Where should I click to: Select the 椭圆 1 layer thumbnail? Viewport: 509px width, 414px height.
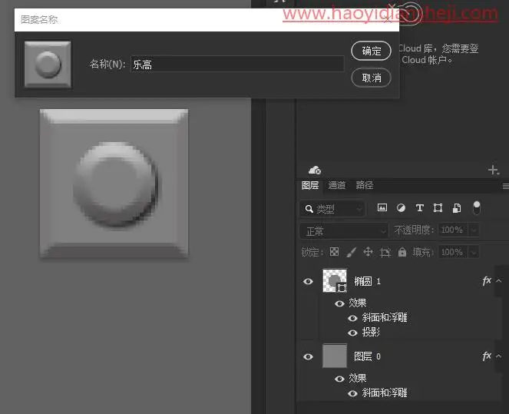pos(335,280)
